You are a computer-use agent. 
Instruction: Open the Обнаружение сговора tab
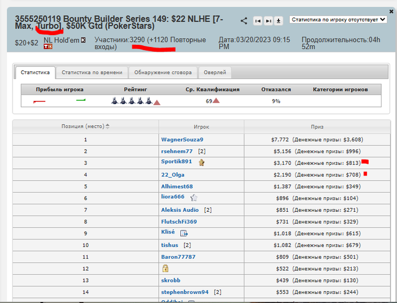[x=163, y=72]
